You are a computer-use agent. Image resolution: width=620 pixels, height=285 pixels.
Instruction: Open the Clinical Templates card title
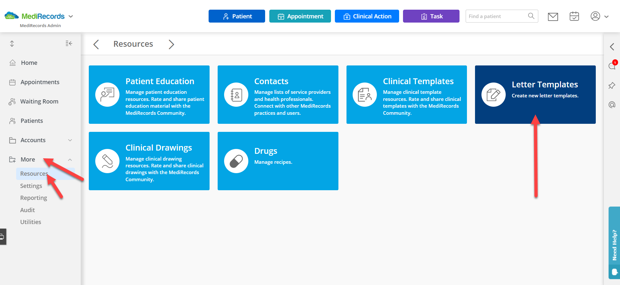418,81
